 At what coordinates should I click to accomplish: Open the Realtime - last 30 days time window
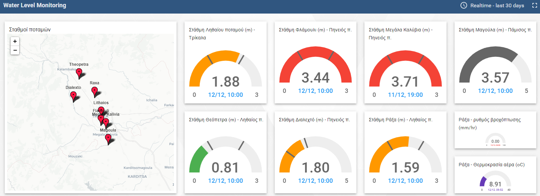pyautogui.click(x=493, y=6)
